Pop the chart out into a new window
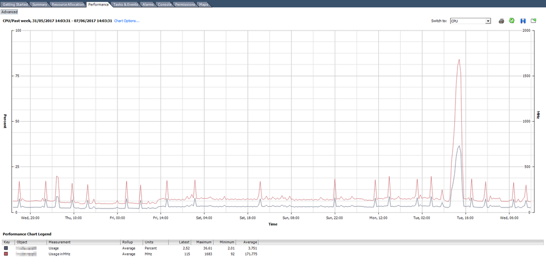The width and height of the screenshot is (546, 268). 533,21
